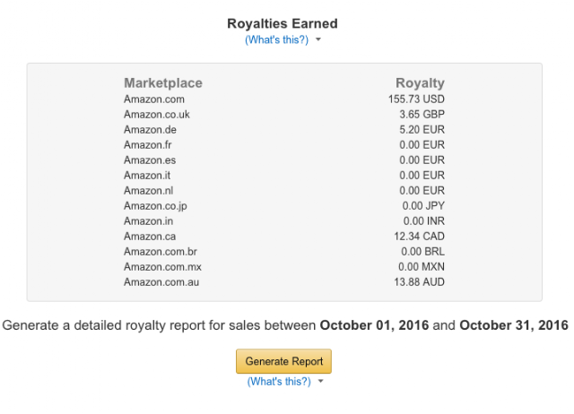Click the Royalties Earned heading
Viewport: 574px width, 414px height.
[283, 23]
